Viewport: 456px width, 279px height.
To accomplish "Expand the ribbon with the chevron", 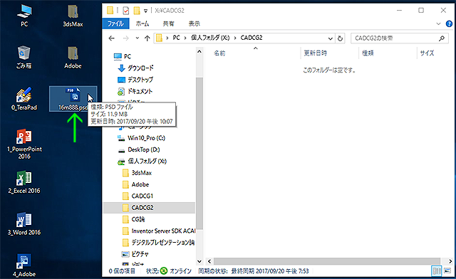I will tap(439, 23).
